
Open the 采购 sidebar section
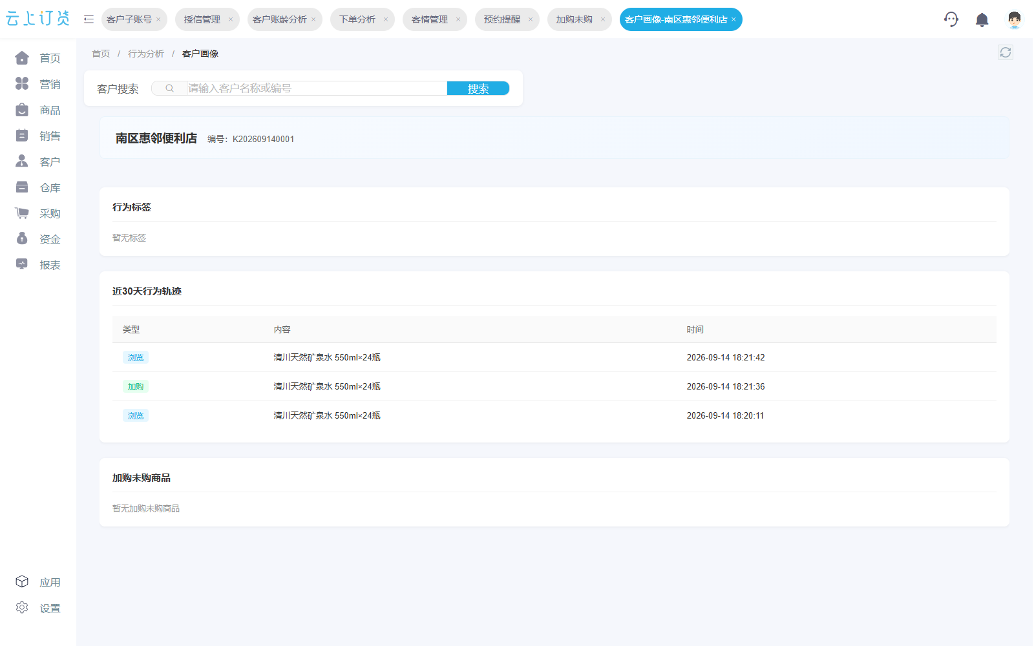click(37, 213)
